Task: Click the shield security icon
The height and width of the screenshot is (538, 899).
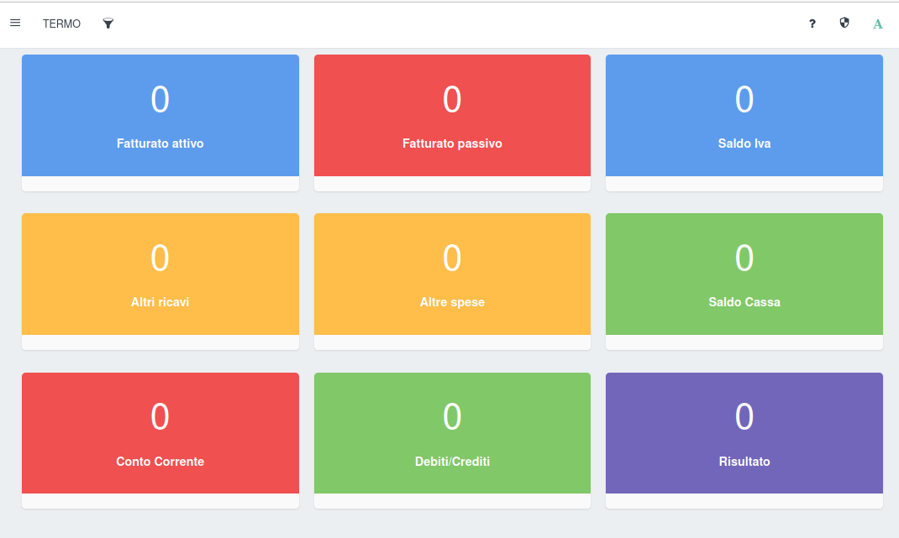Action: pyautogui.click(x=844, y=24)
